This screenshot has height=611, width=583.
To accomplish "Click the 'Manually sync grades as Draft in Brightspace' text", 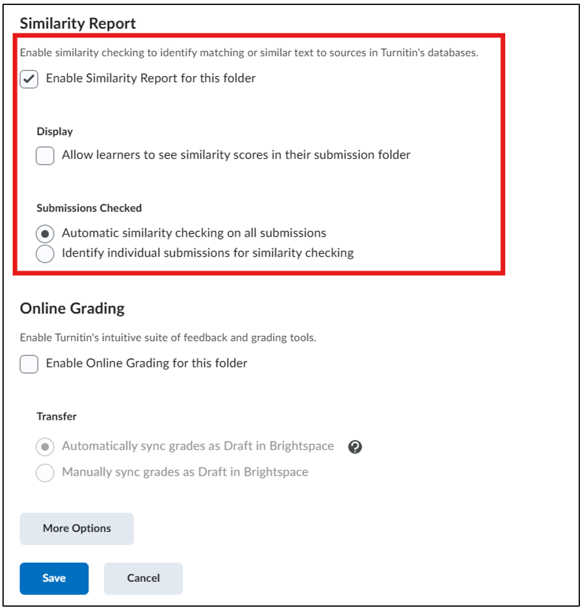I will 185,472.
